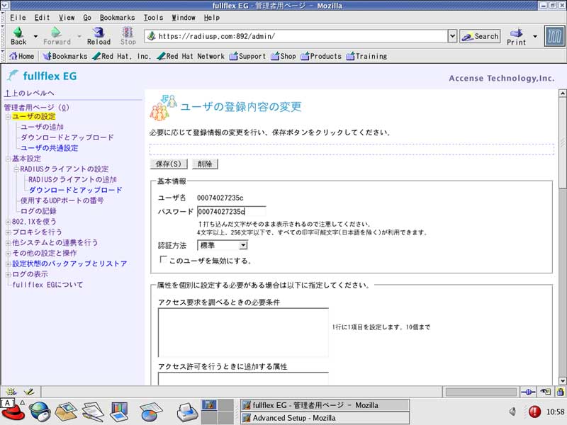Click the パスワード input field

[232, 211]
